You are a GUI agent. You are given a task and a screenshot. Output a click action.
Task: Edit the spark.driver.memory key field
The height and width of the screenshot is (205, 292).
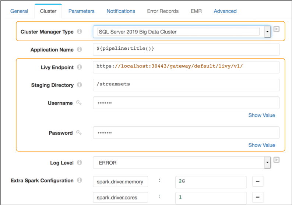120,181
